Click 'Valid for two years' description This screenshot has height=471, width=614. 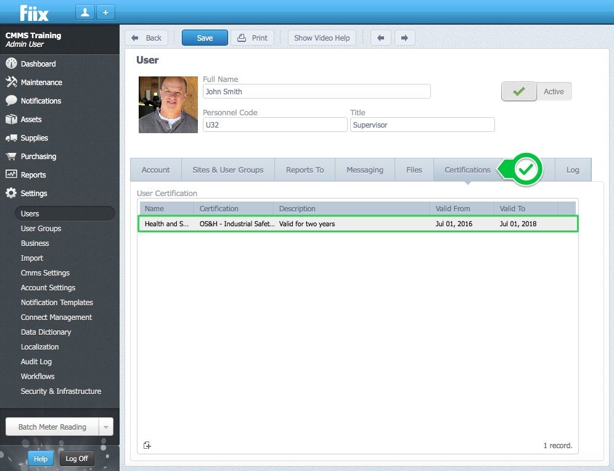pyautogui.click(x=307, y=224)
